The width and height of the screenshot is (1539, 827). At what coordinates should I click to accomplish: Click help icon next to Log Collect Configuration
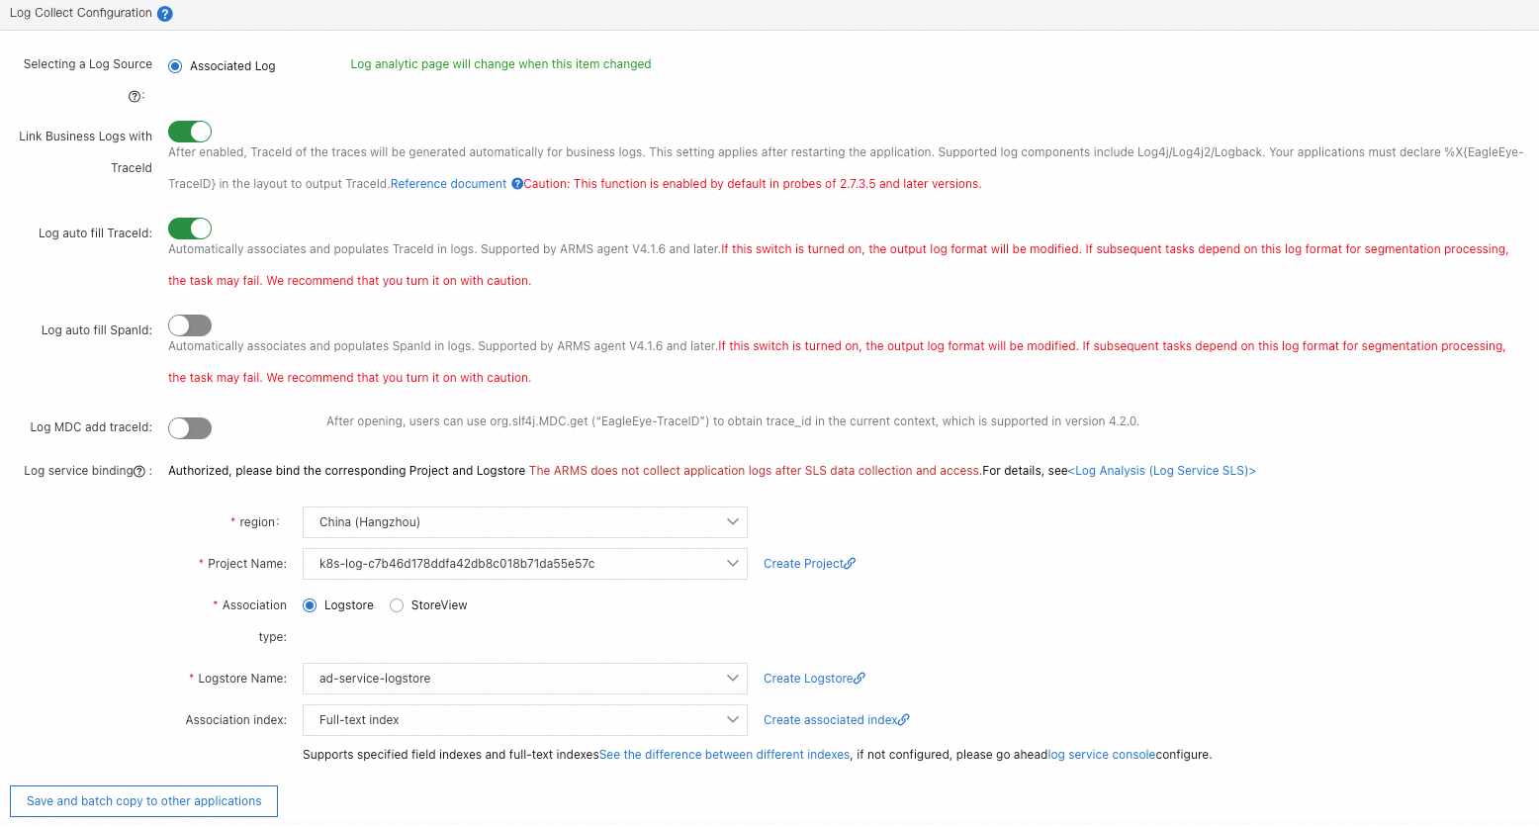pyautogui.click(x=165, y=14)
